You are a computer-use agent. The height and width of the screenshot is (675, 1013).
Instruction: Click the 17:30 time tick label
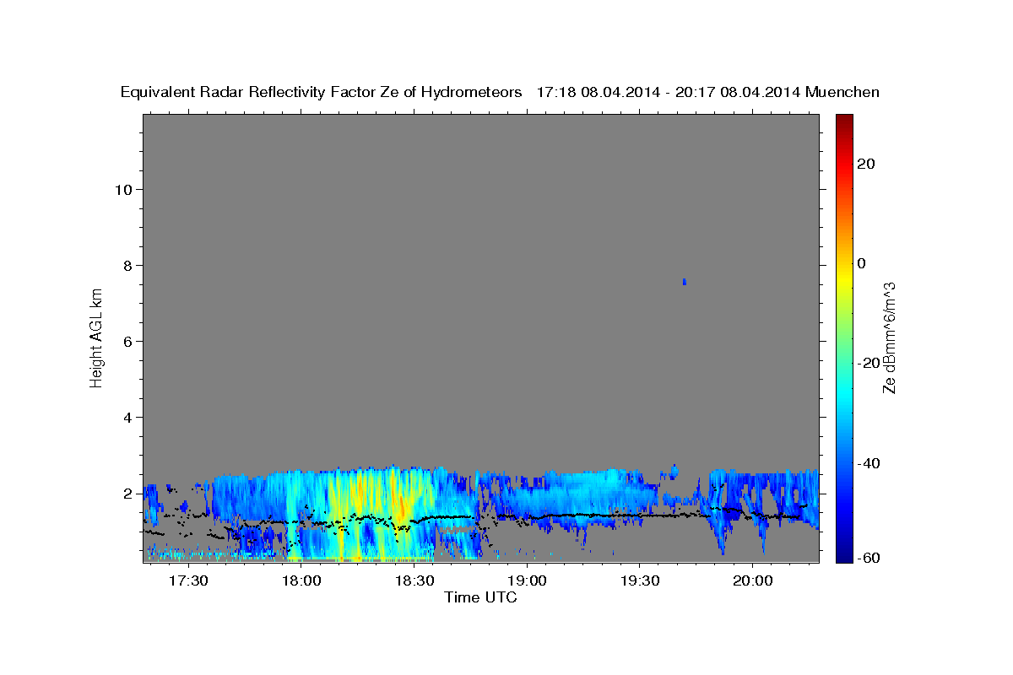pyautogui.click(x=188, y=581)
